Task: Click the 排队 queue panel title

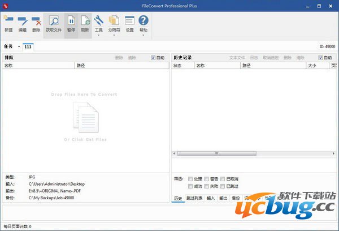Action: (x=9, y=58)
